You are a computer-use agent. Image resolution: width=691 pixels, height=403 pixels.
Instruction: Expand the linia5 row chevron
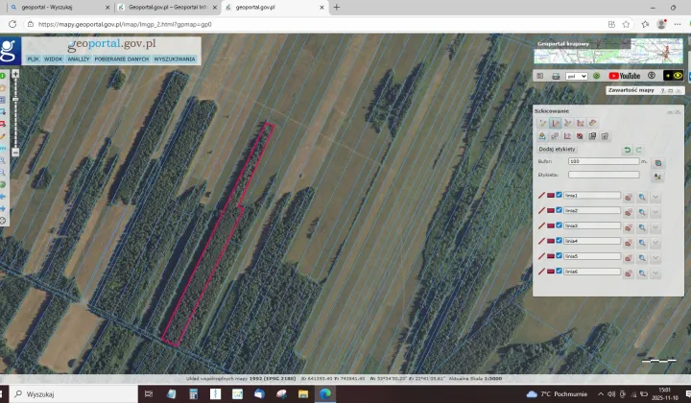click(x=655, y=257)
